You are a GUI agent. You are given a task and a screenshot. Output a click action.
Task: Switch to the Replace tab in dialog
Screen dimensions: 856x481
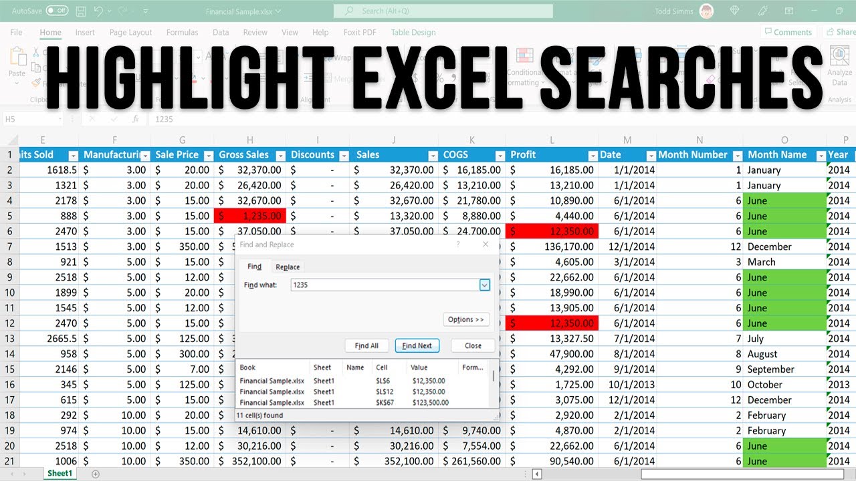[x=288, y=267]
